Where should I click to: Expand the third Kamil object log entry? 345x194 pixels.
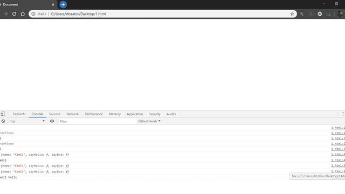[x=34, y=171]
